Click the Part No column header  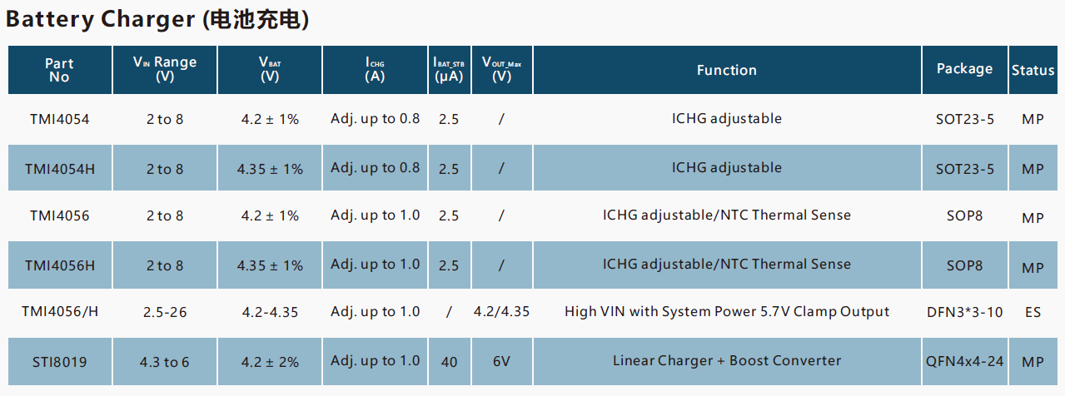point(59,70)
